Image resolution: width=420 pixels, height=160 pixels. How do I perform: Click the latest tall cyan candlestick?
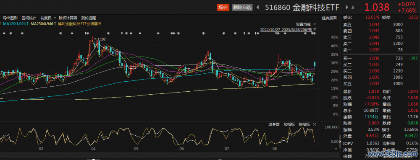315,64
